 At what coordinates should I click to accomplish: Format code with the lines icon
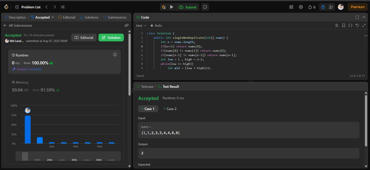337,26
